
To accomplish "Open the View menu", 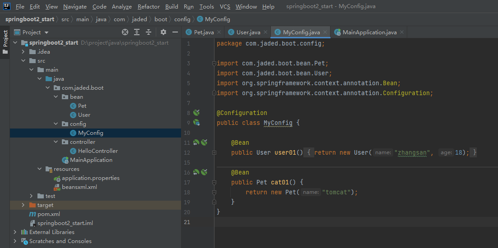I will coord(52,7).
